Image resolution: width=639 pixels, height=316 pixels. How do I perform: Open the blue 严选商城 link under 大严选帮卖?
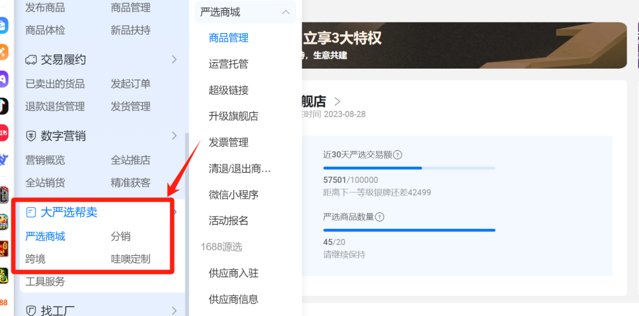pos(45,237)
